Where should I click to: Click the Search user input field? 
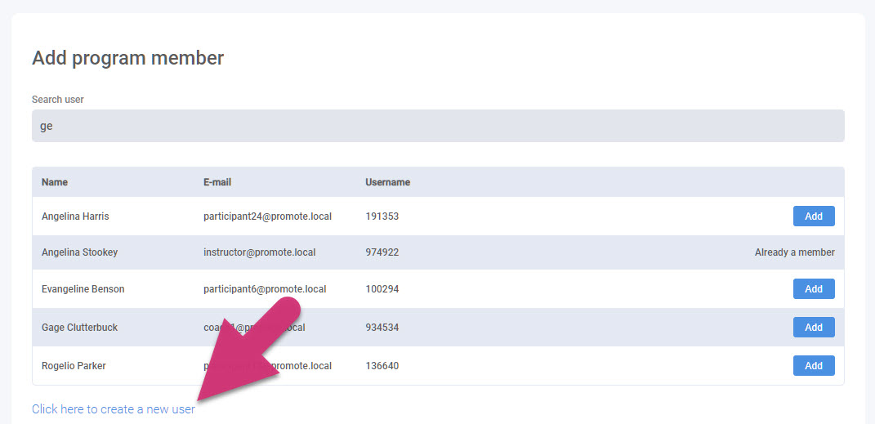tap(437, 127)
